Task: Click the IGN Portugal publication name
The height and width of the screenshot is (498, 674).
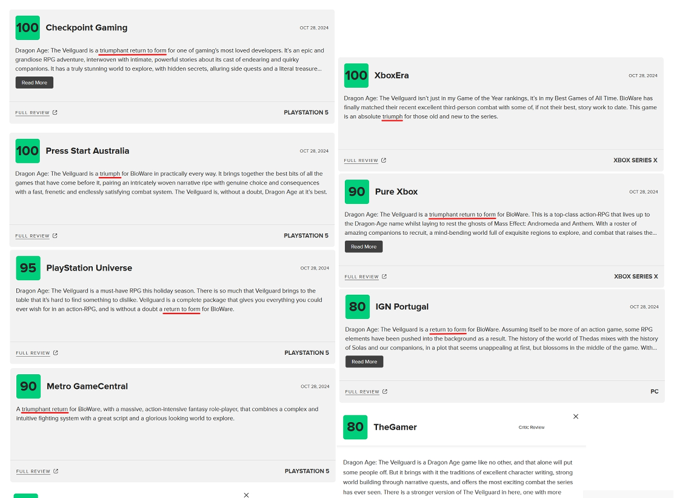Action: (x=402, y=307)
